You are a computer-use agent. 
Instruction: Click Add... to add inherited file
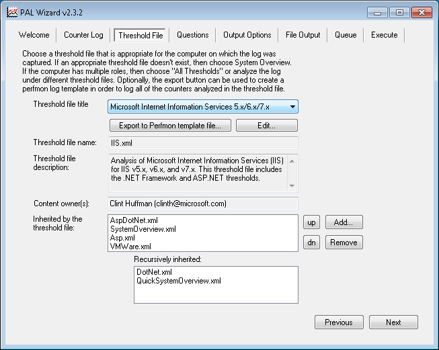click(x=344, y=222)
